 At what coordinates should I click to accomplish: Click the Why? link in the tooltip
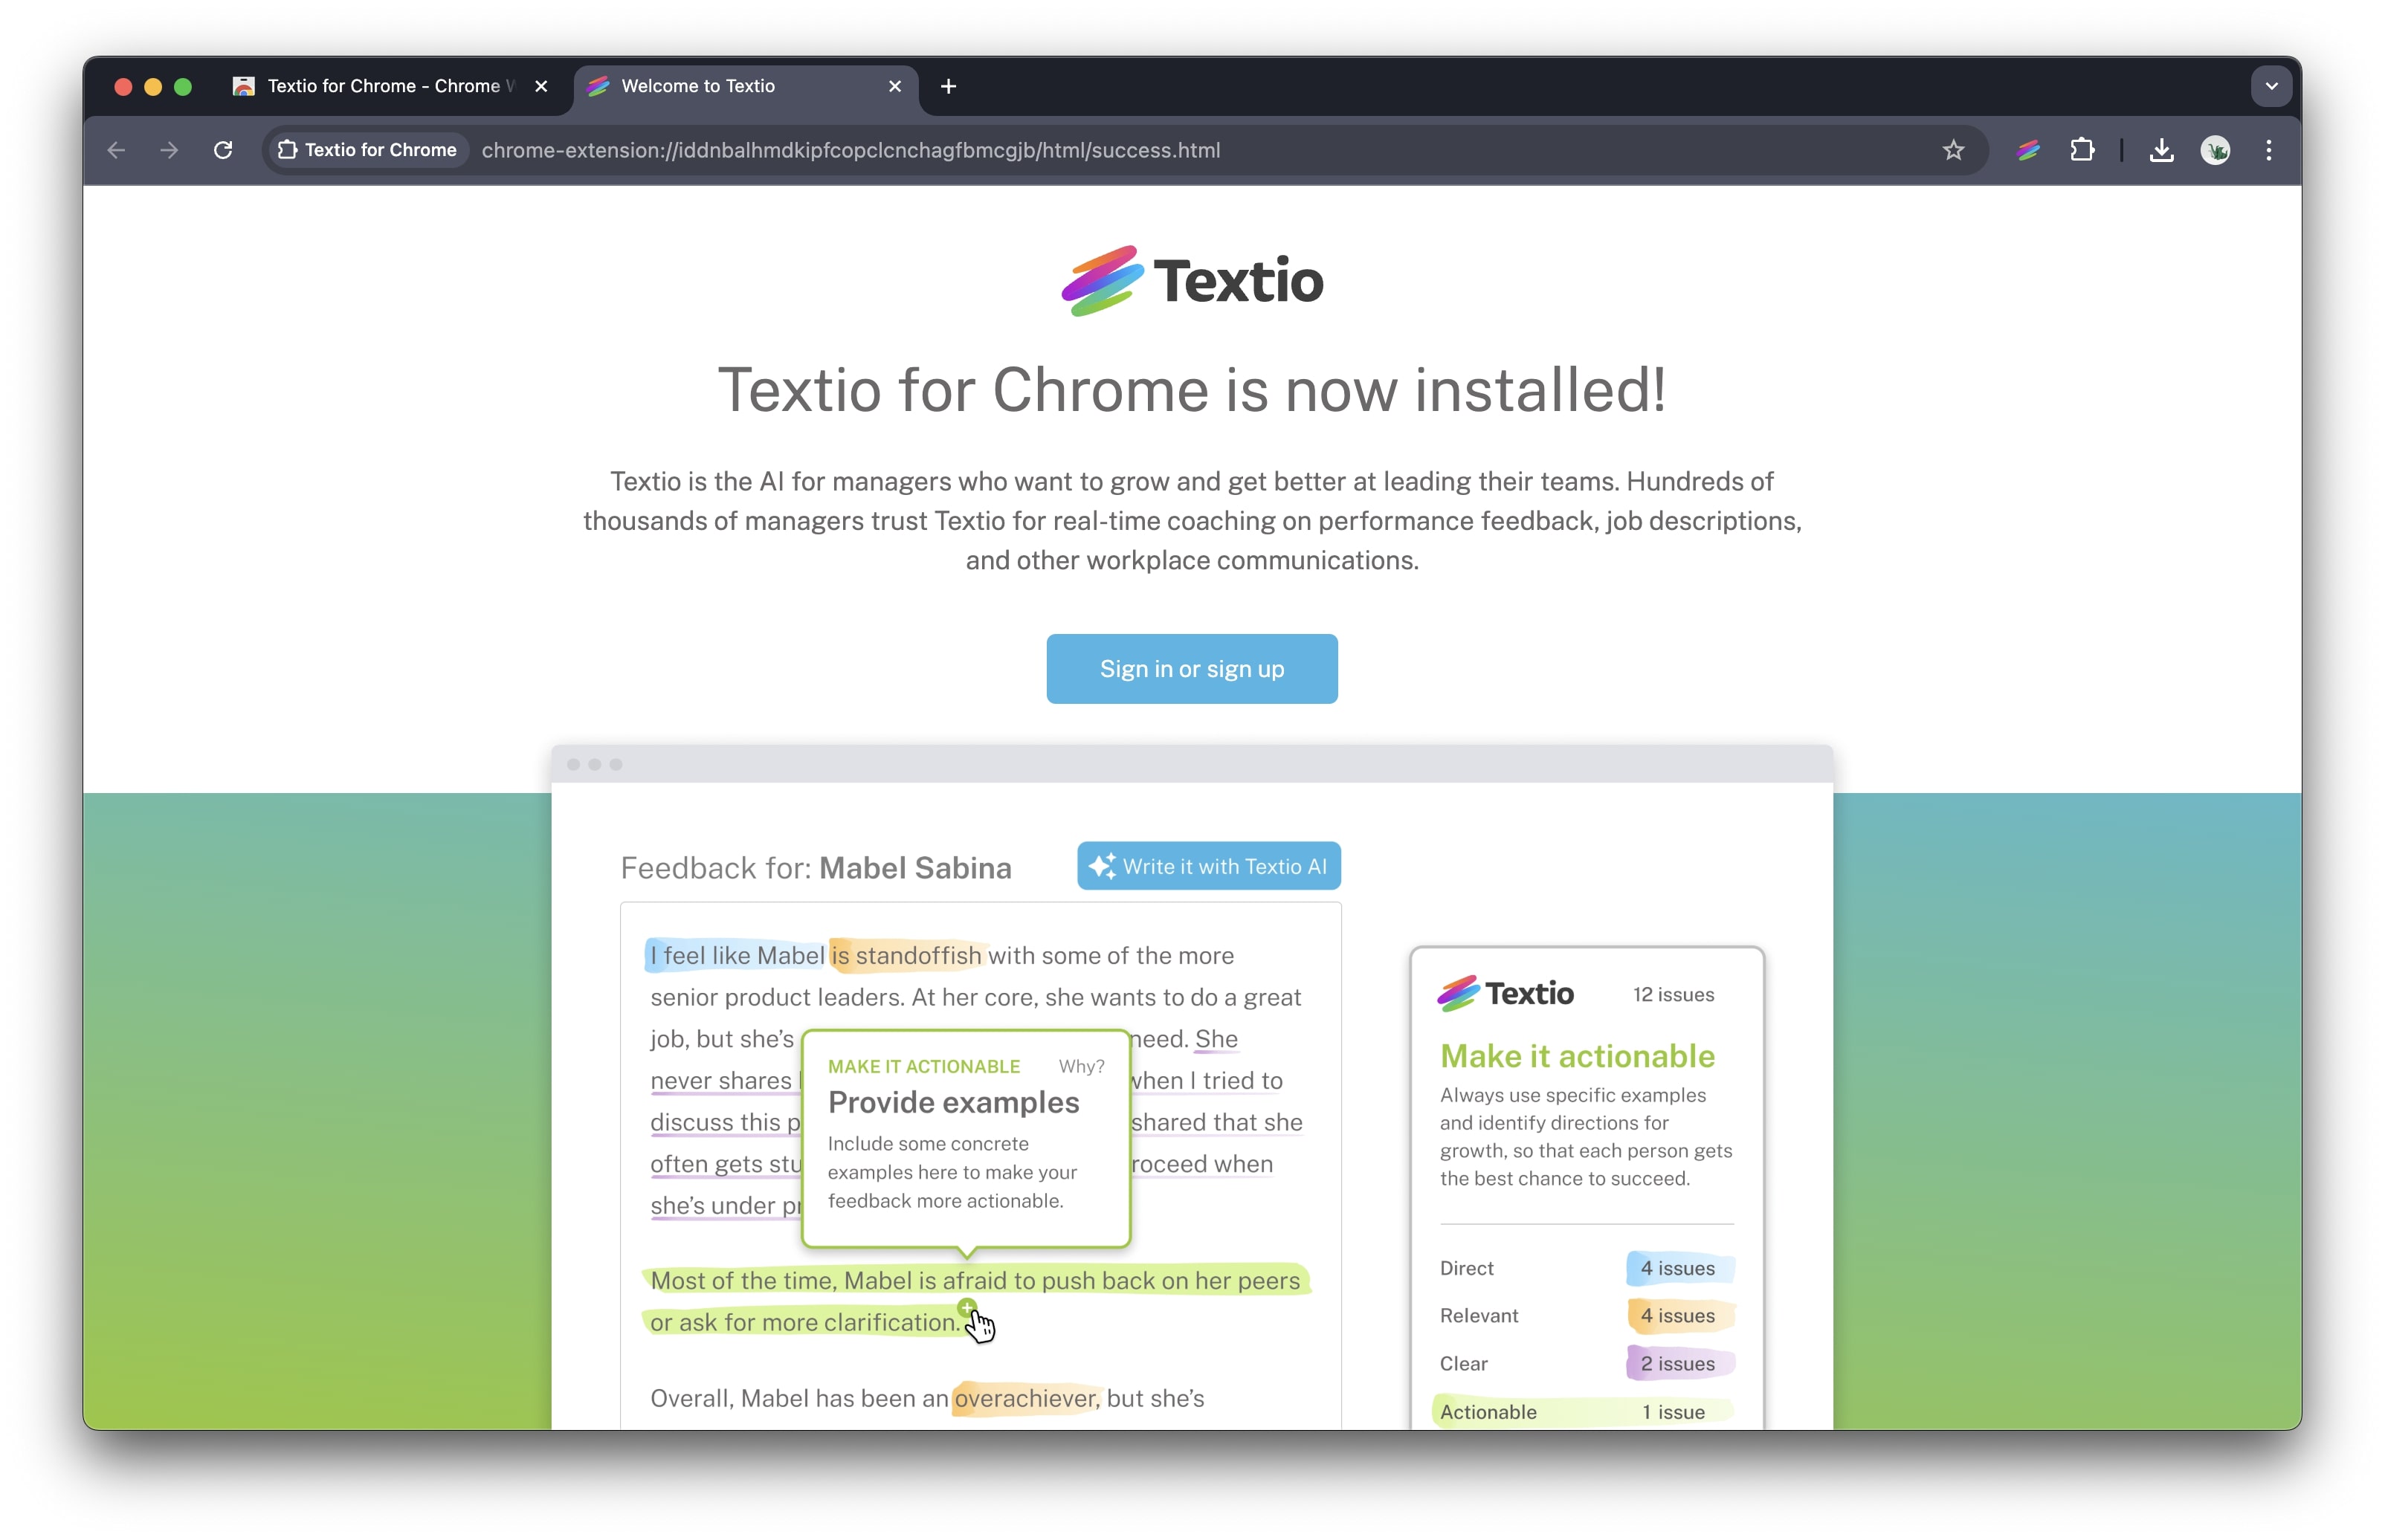coord(1081,1067)
